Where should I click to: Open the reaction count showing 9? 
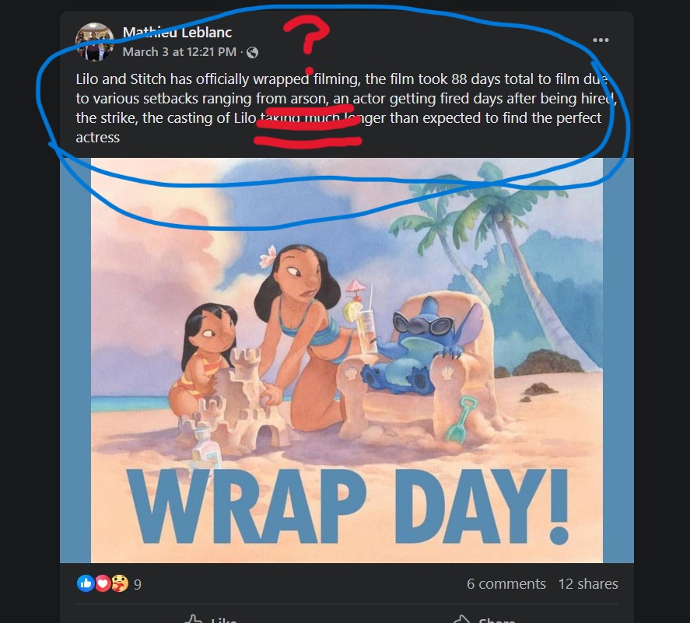point(137,584)
